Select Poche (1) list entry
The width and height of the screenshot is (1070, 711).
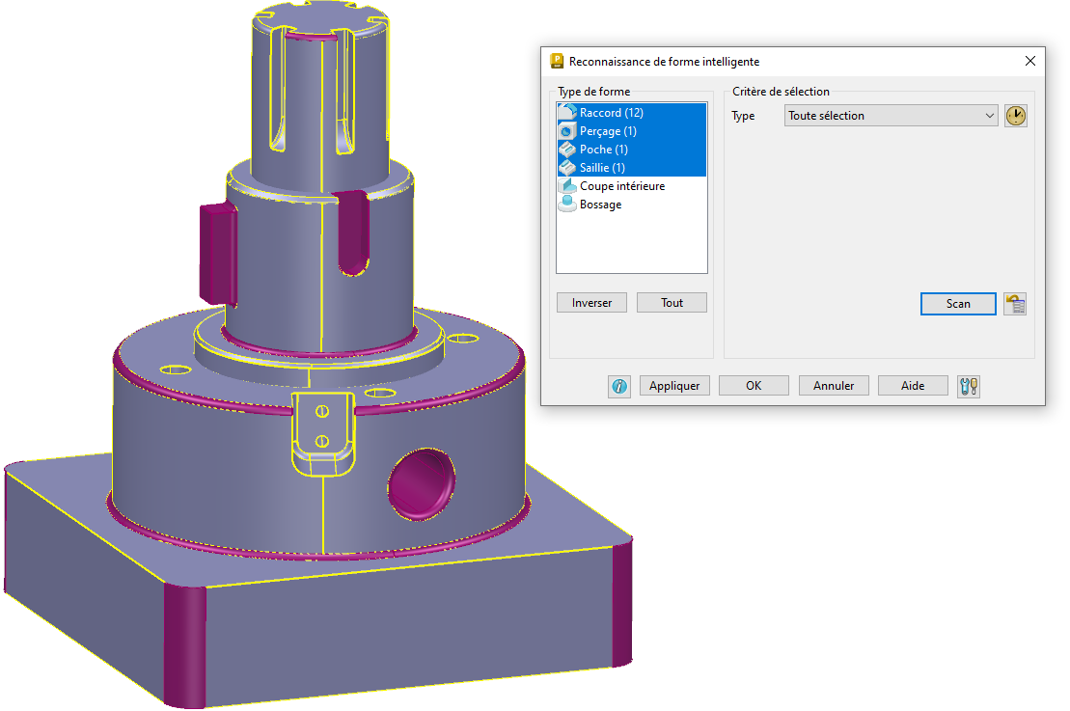(631, 150)
